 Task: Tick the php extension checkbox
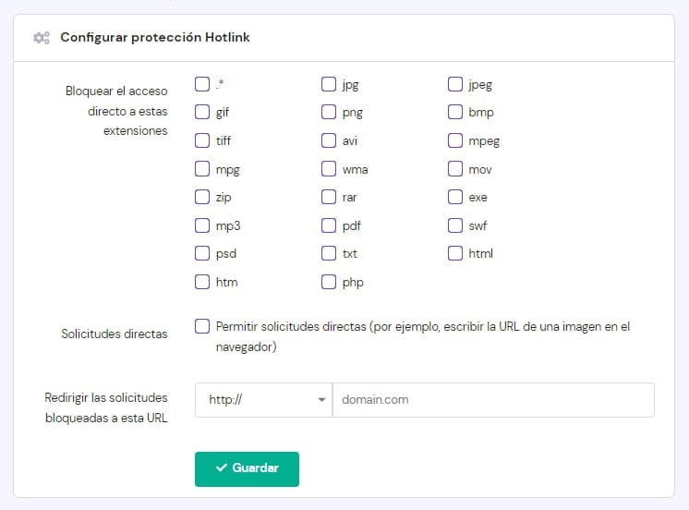(329, 282)
